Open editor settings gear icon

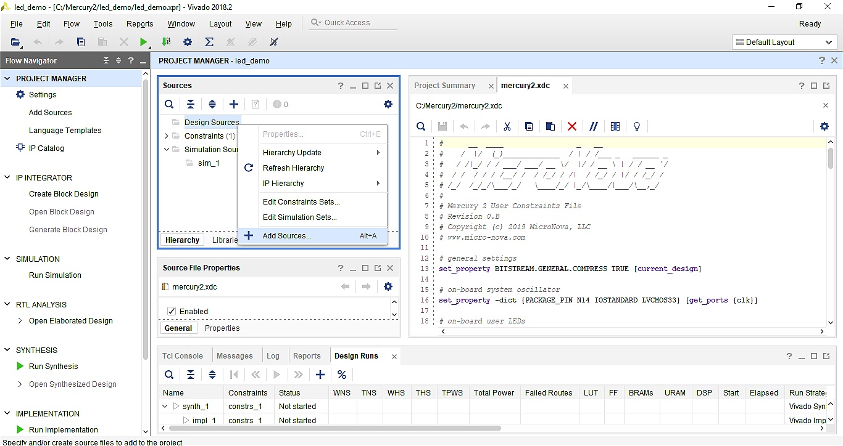824,126
